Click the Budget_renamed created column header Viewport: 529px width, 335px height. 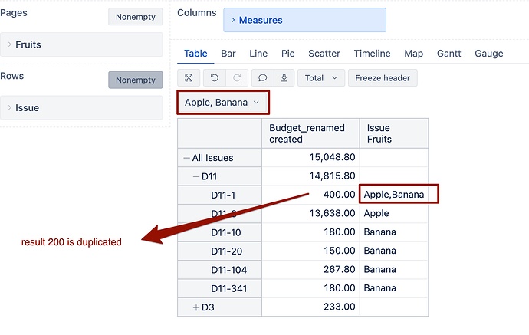(310, 133)
